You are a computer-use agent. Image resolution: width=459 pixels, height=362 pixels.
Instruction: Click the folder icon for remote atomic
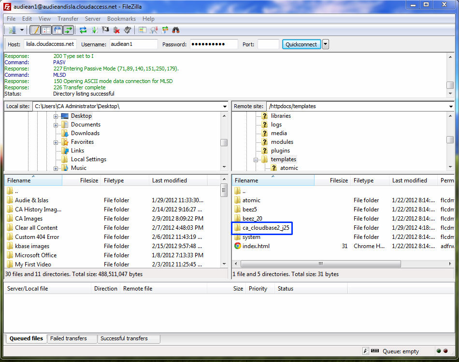pyautogui.click(x=237, y=200)
